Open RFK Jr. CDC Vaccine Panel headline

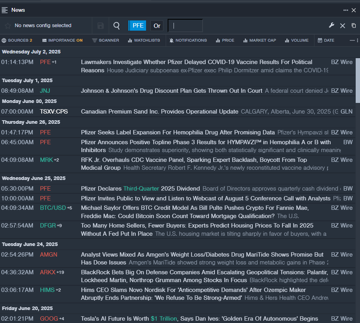[194, 164]
